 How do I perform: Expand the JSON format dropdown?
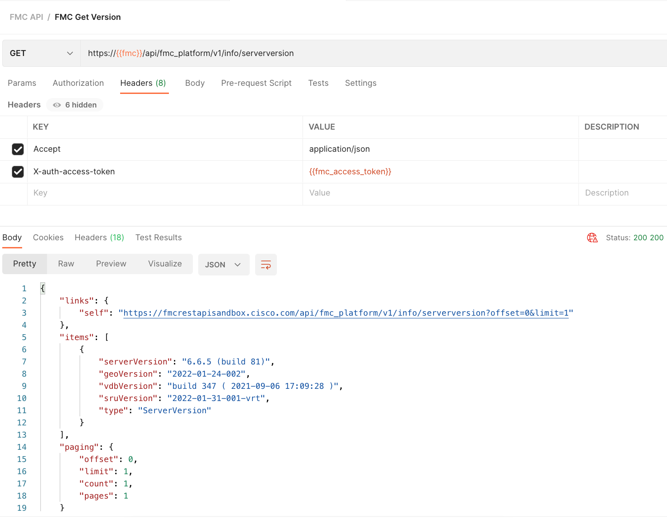coord(224,265)
